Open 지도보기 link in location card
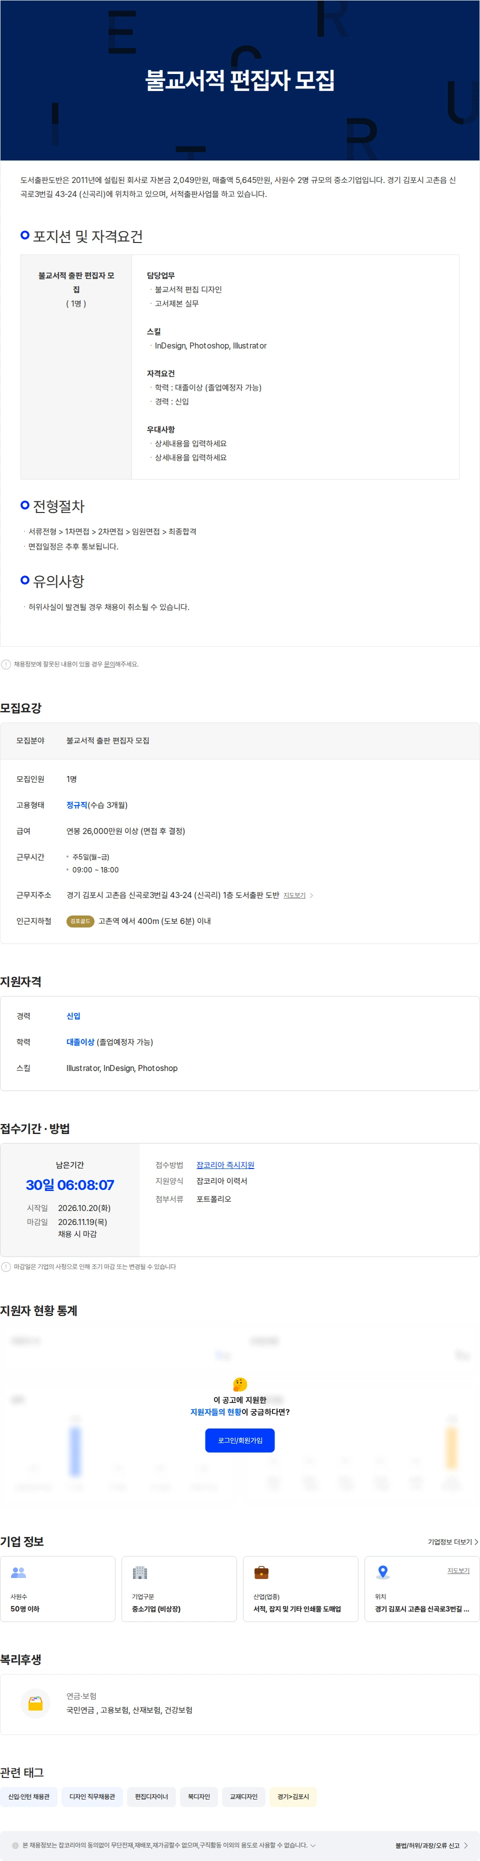480x1861 pixels. click(x=457, y=1570)
